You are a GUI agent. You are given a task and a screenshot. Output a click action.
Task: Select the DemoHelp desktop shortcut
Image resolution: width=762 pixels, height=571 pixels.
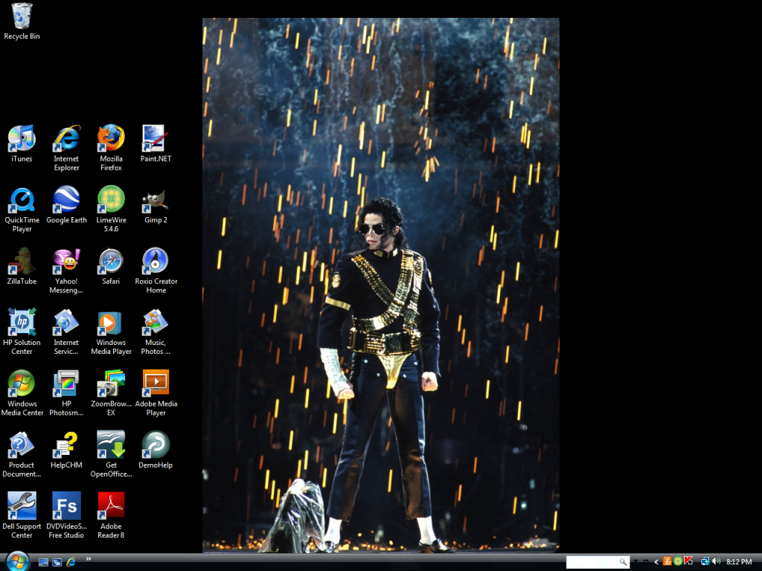[x=156, y=450]
